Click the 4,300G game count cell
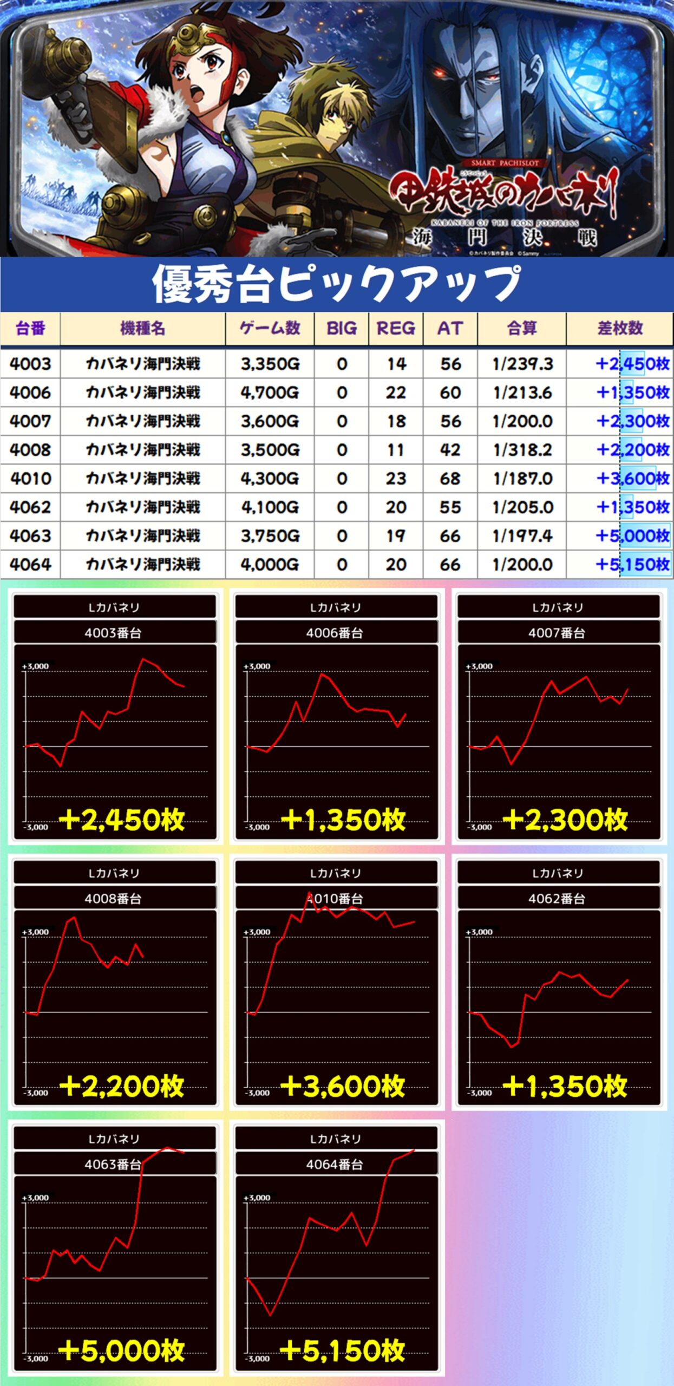674x1386 pixels. point(270,479)
